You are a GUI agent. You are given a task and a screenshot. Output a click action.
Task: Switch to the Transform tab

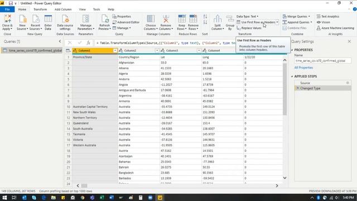click(x=40, y=9)
